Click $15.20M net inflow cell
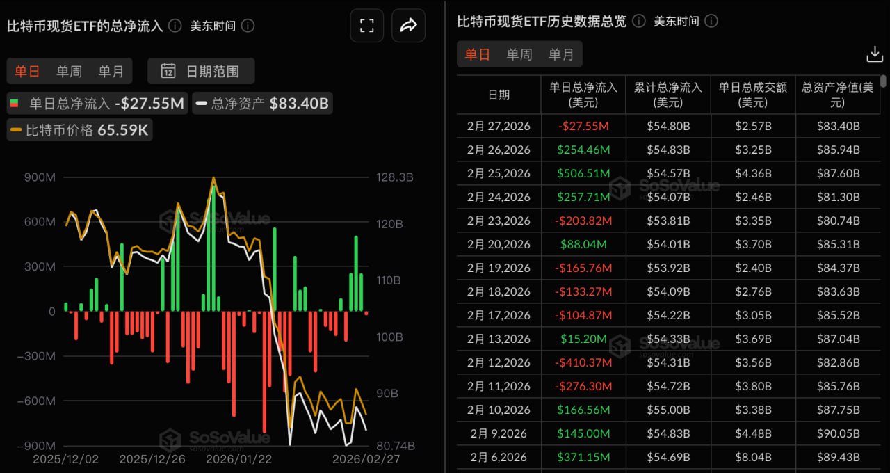This screenshot has width=890, height=473. pos(583,339)
